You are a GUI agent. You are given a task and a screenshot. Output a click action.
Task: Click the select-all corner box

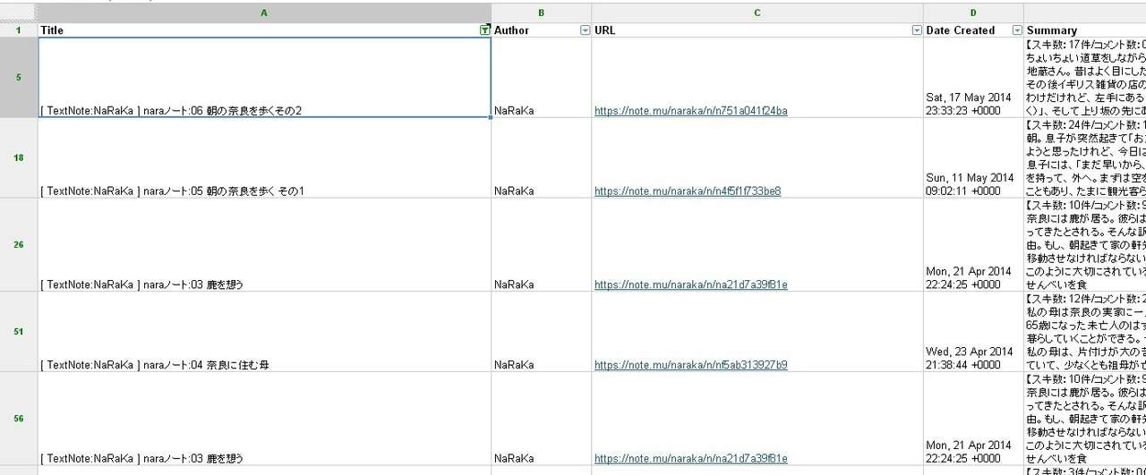(19, 13)
